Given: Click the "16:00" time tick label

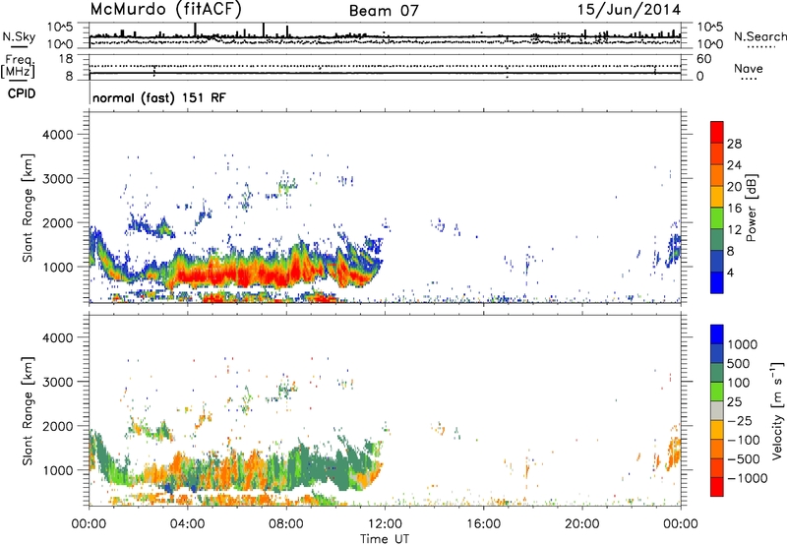Looking at the screenshot, I should tap(483, 524).
